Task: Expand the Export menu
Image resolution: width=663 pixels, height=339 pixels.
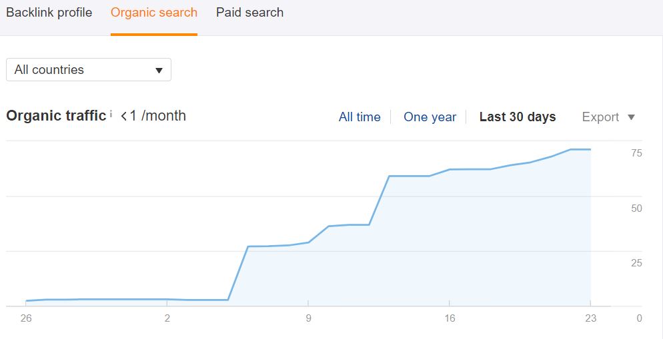Action: coord(608,117)
